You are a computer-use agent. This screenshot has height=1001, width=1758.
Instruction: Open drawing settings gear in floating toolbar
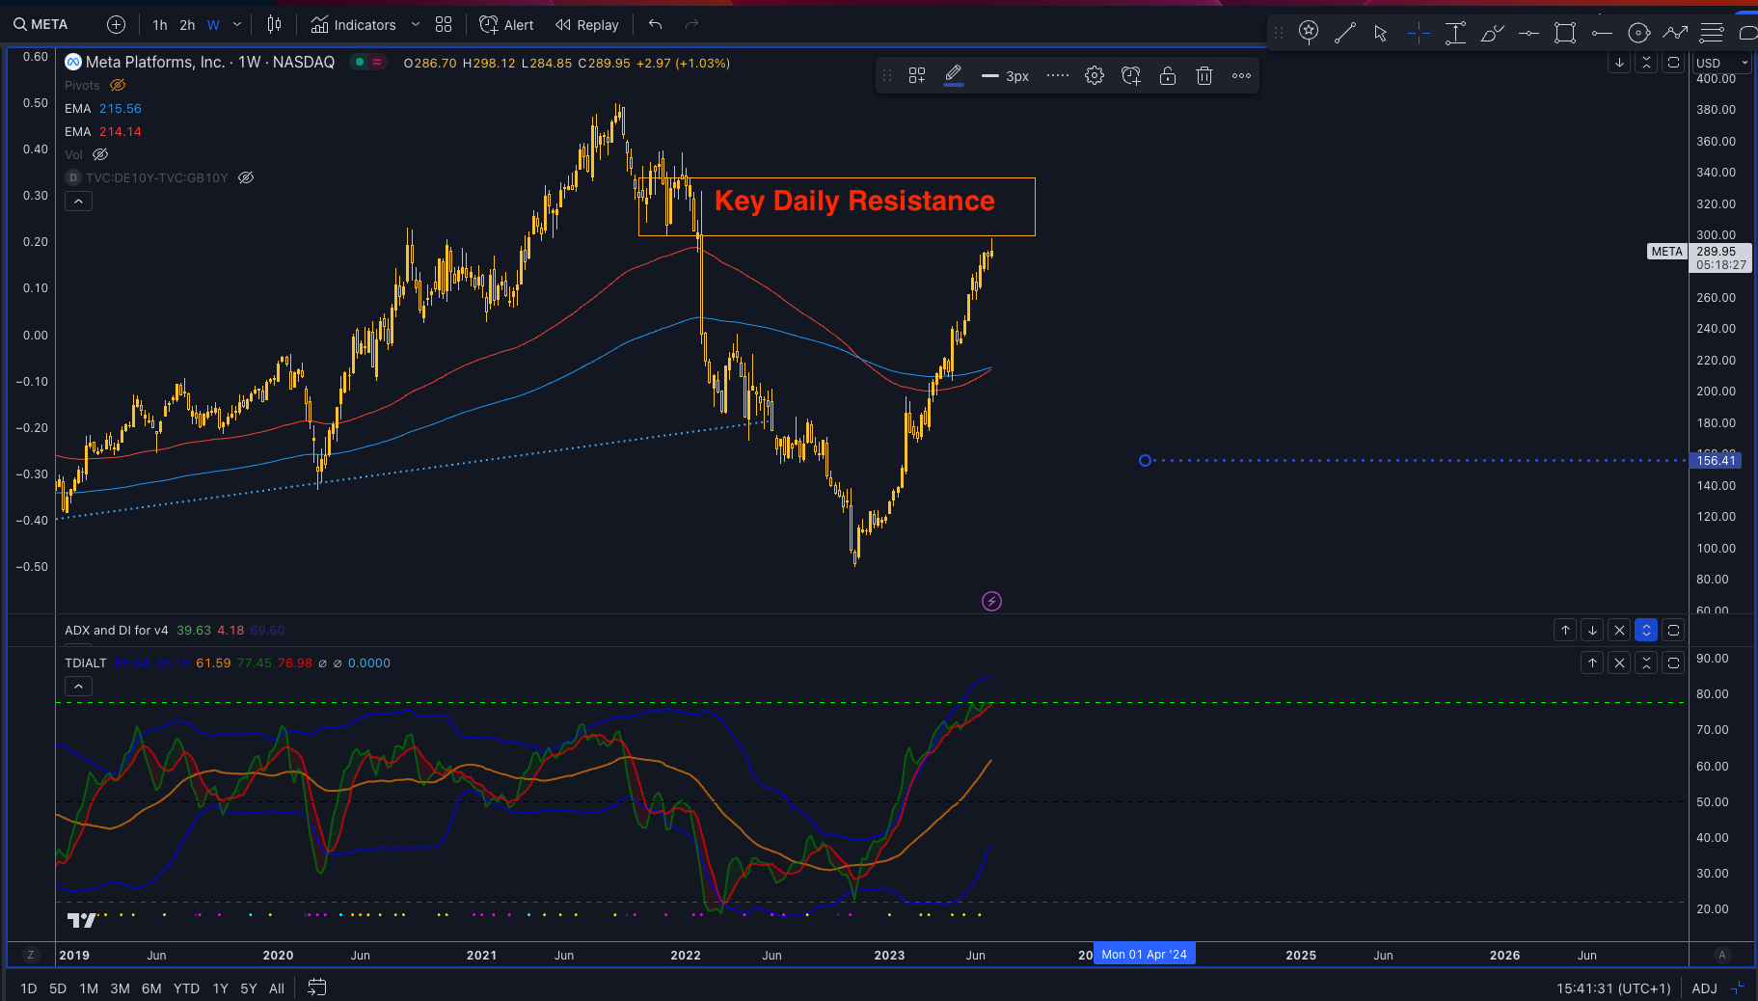click(x=1095, y=75)
